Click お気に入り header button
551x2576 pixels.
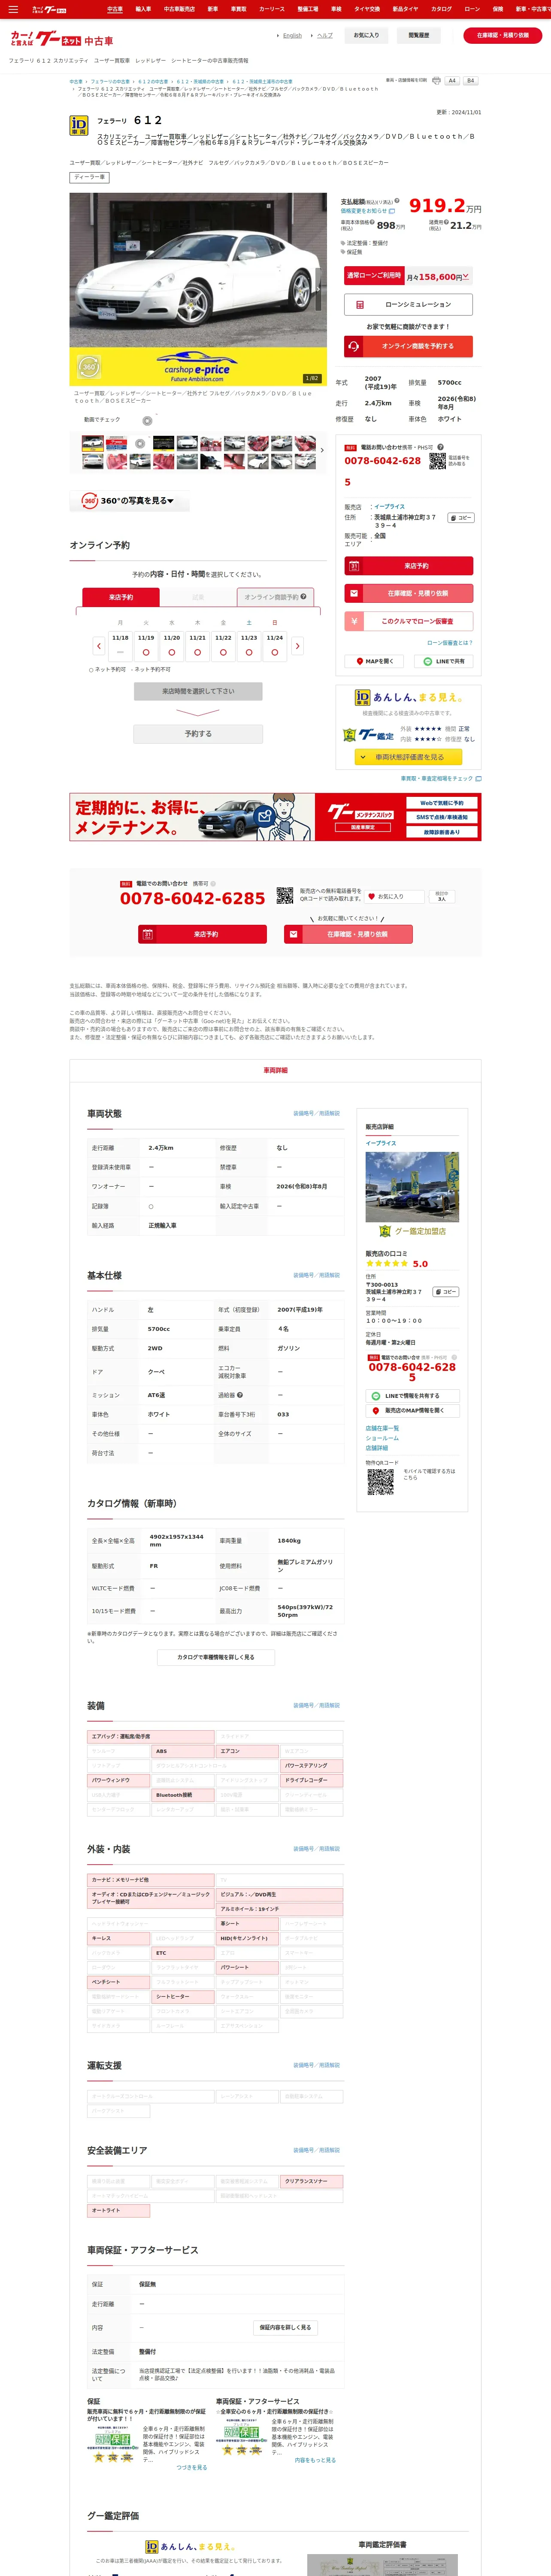click(x=367, y=35)
